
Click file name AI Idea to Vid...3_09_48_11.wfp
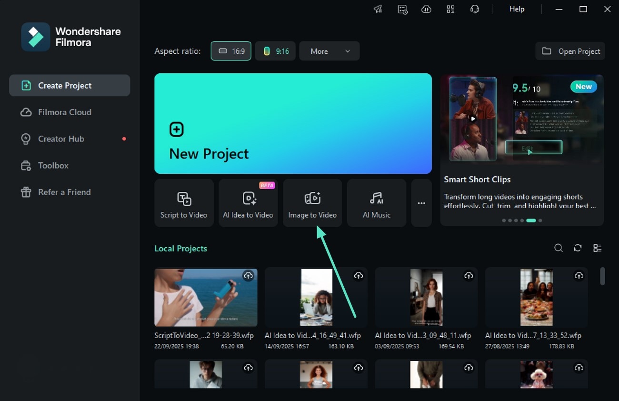423,336
